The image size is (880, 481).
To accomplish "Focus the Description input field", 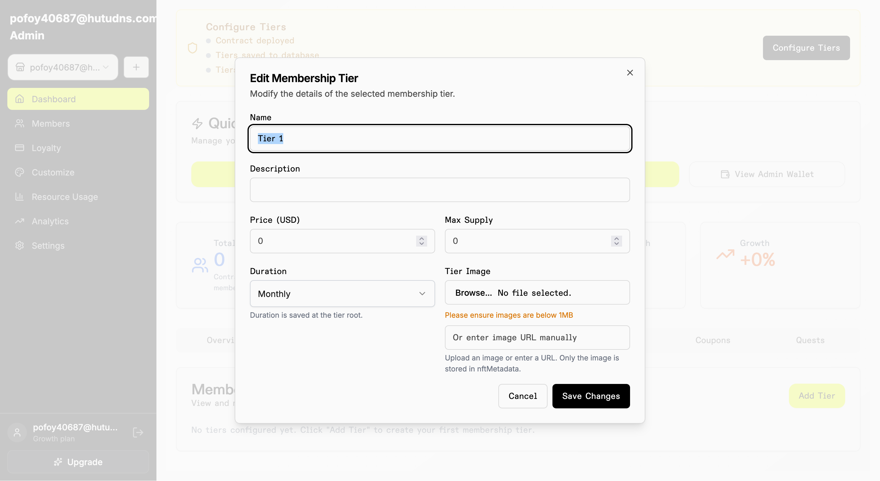I will click(440, 190).
